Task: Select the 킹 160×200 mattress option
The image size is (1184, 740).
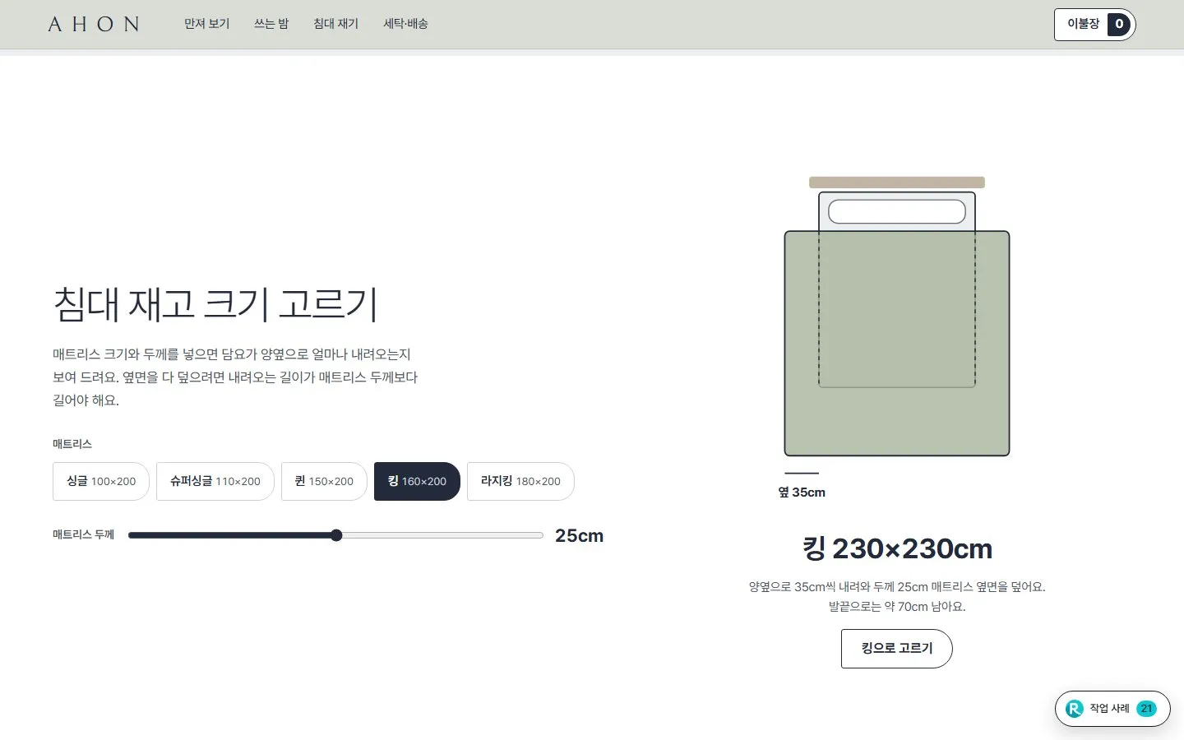Action: tap(417, 481)
